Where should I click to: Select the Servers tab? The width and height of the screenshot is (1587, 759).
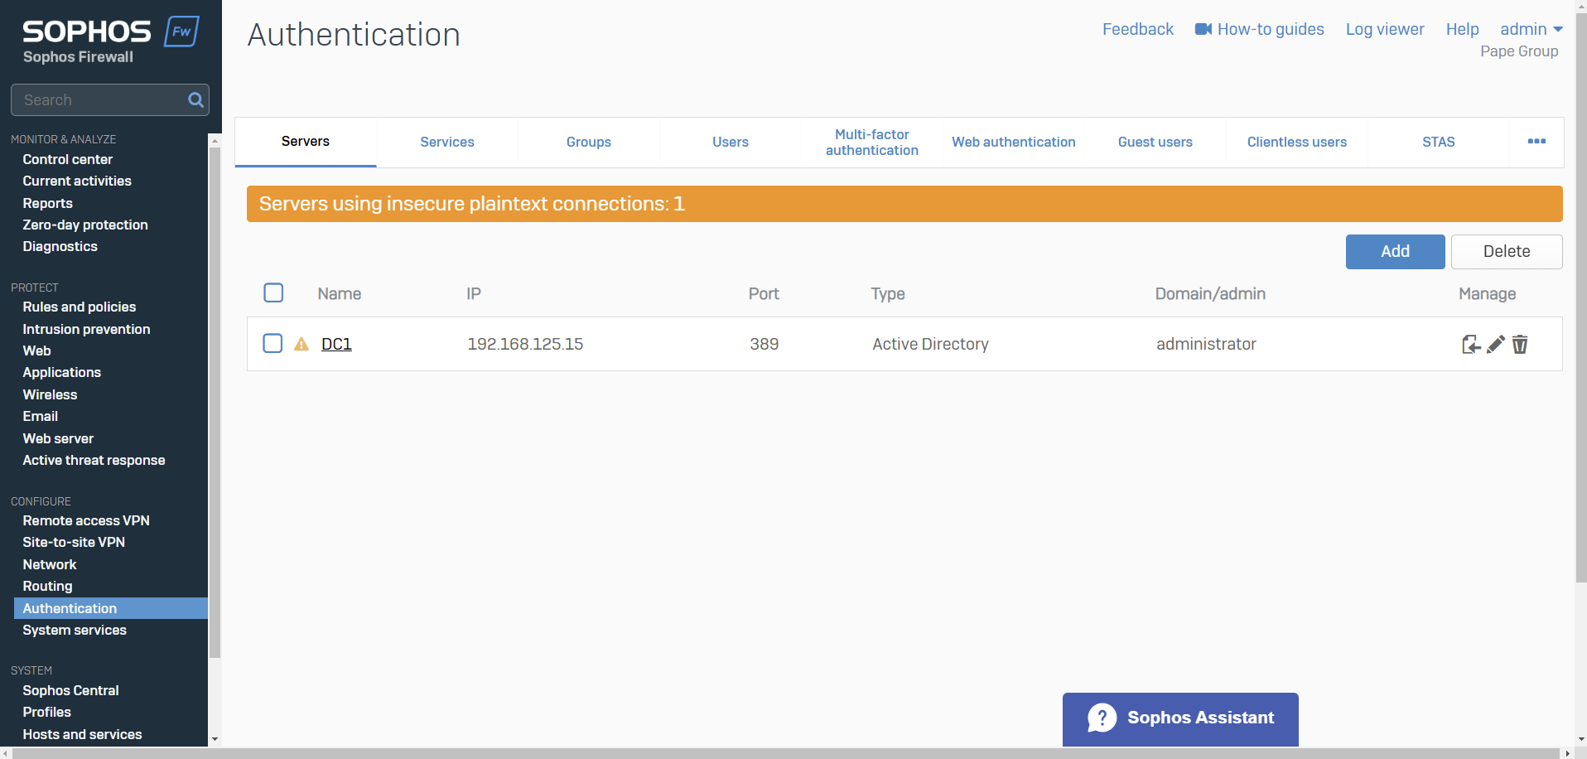(x=306, y=142)
